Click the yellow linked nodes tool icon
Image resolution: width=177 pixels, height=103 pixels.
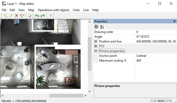(x=22, y=16)
